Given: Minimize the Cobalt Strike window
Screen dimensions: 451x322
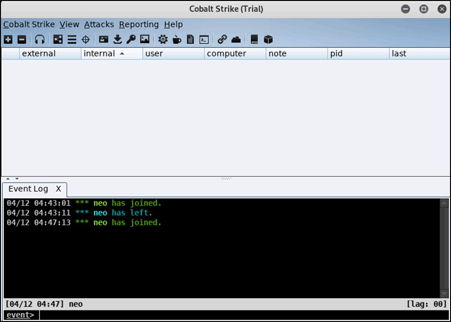Looking at the screenshot, I should pyautogui.click(x=406, y=9).
